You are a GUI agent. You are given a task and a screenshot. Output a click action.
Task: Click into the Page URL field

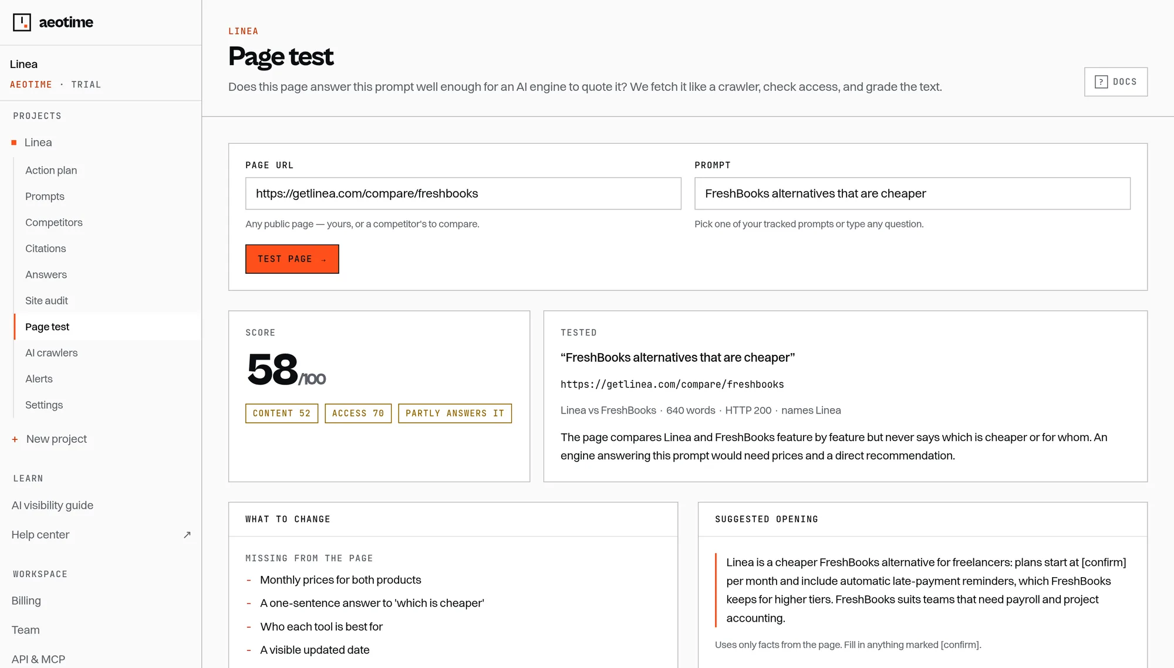(463, 194)
